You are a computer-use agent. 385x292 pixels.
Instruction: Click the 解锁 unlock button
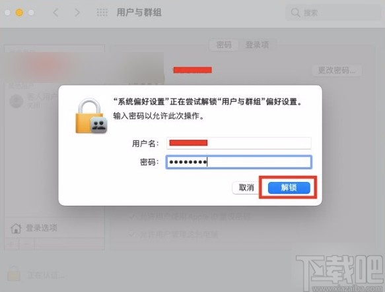[289, 188]
